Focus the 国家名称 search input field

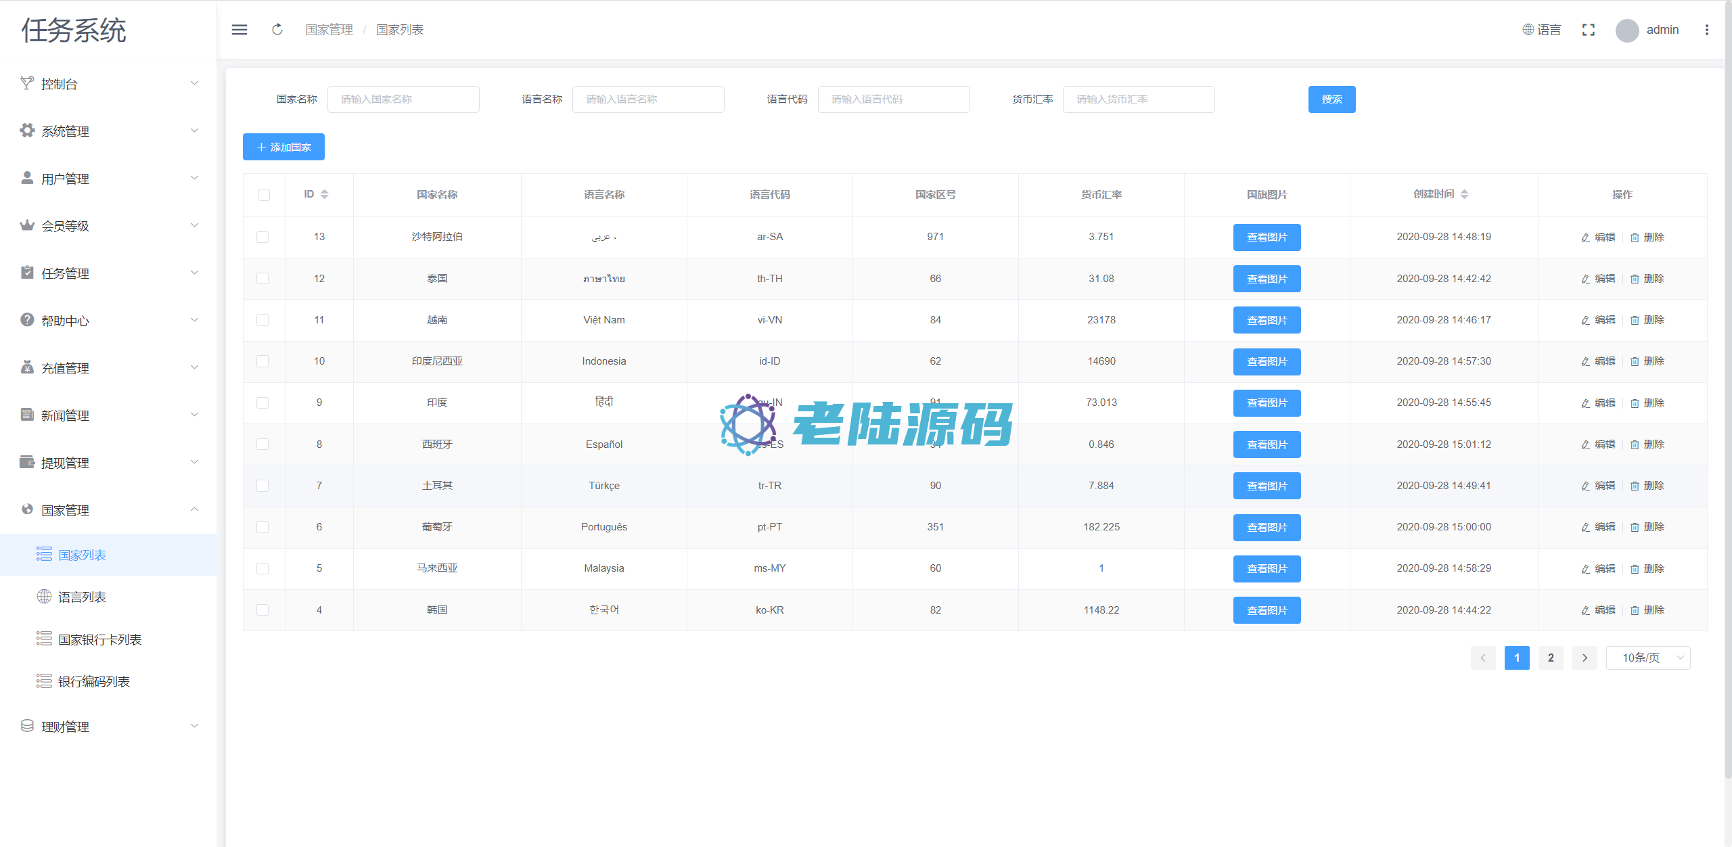coord(403,99)
